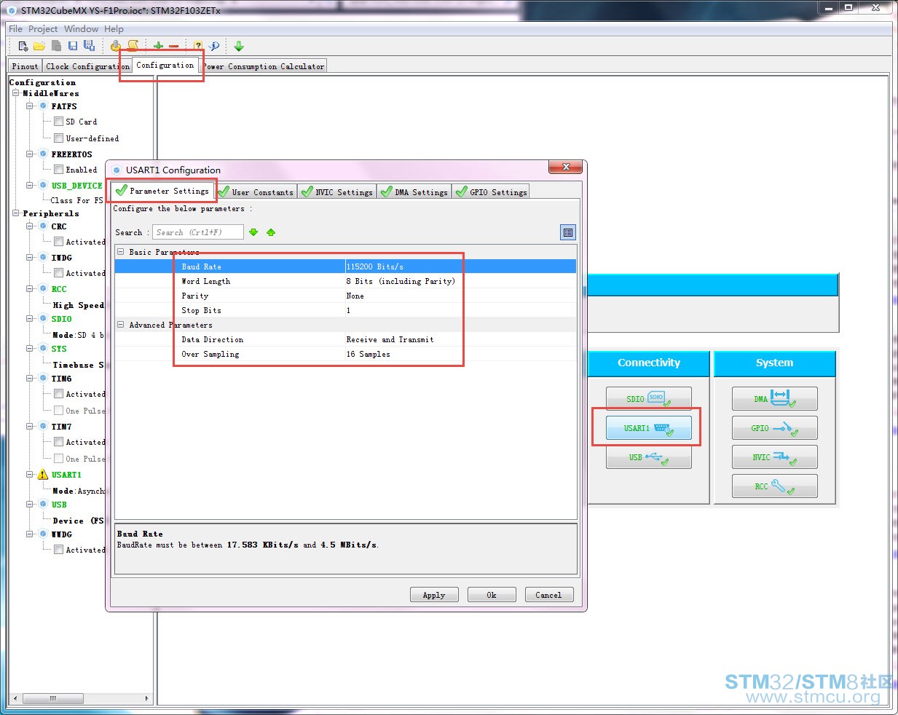Select the Word Length parameter row
Image resolution: width=898 pixels, height=715 pixels.
pos(345,281)
